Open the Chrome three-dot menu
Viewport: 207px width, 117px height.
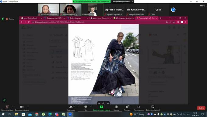tap(185, 22)
